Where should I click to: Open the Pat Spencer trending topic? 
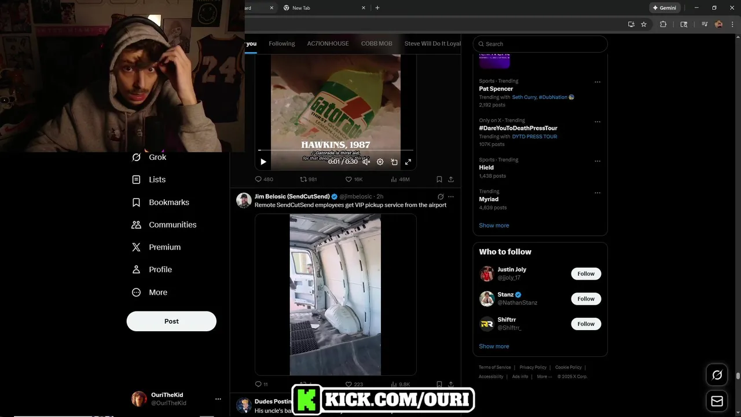(496, 89)
